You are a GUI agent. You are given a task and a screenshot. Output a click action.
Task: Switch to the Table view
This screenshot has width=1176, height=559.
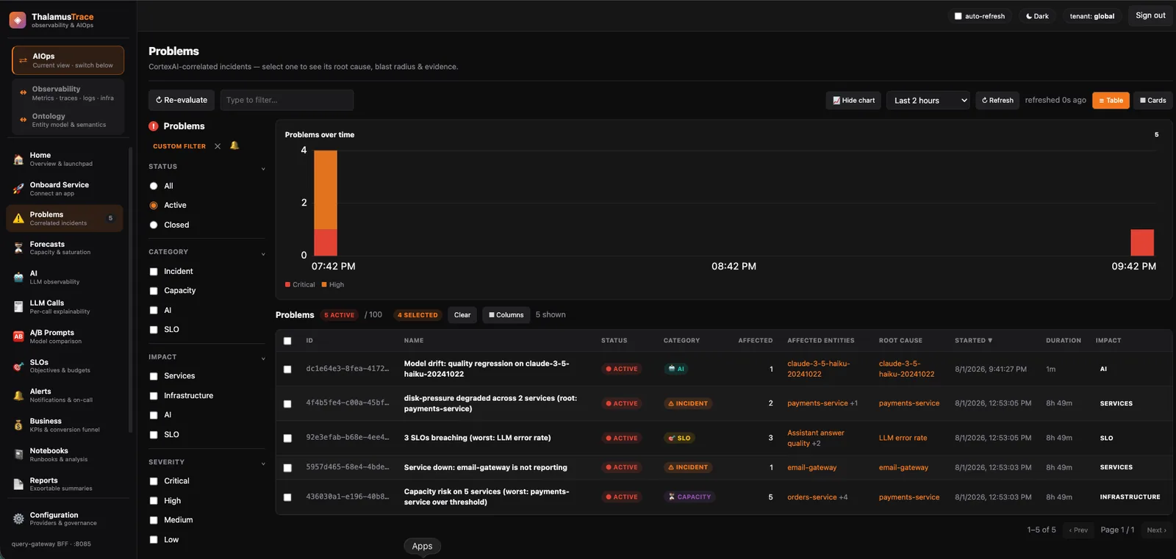click(x=1111, y=101)
